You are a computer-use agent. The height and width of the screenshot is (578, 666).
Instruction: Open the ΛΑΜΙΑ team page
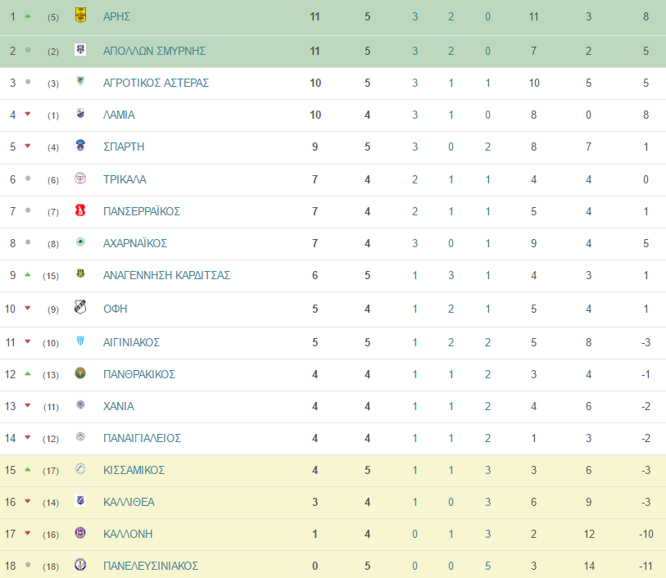point(119,115)
